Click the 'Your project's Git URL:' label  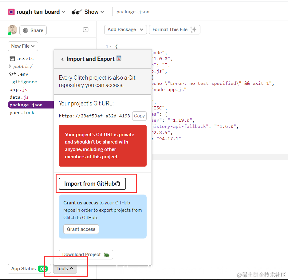86,104
